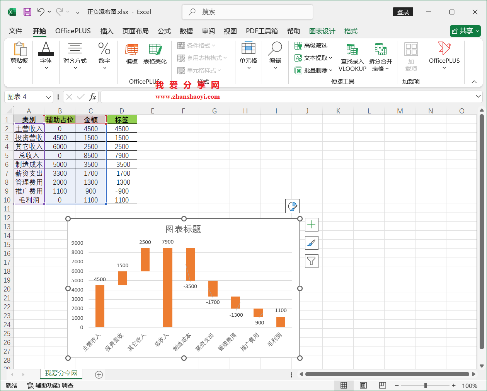487x391 pixels.
Task: Open the undo history dropdown arrow
Action: click(x=48, y=12)
